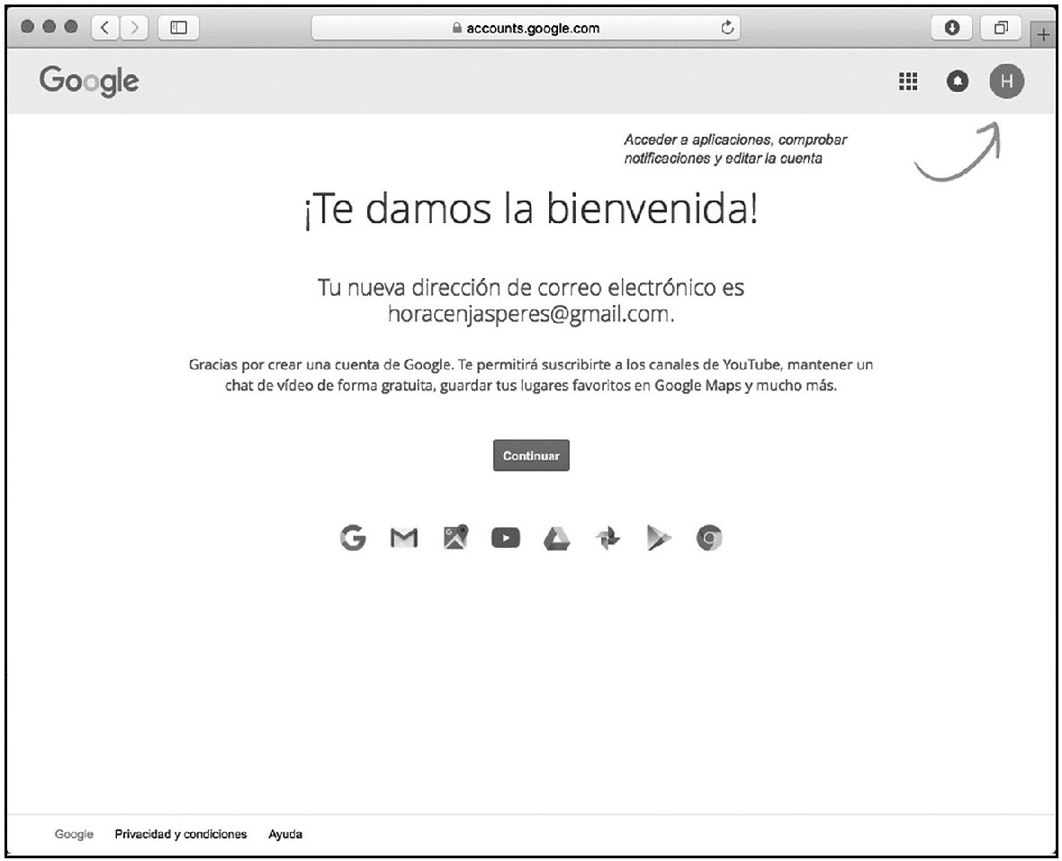The width and height of the screenshot is (1062, 861).
Task: Open the Google Drive triangle icon
Action: pos(555,538)
